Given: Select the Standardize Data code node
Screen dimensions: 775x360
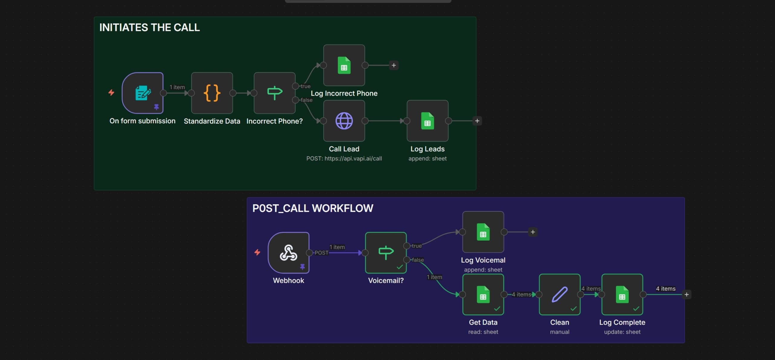Looking at the screenshot, I should 212,93.
